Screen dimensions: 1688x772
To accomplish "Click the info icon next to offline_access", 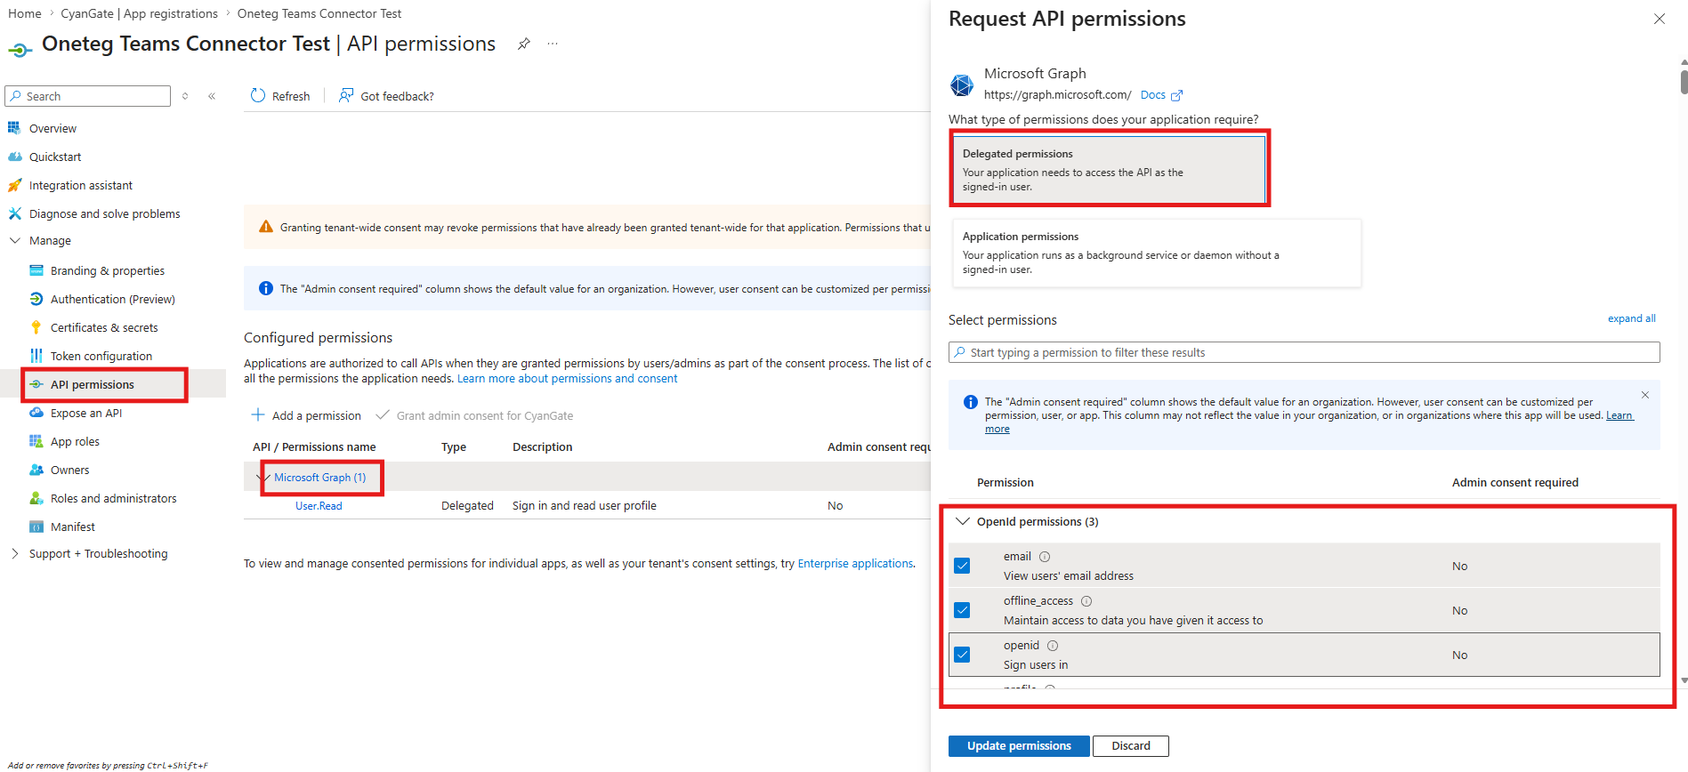I will point(1086,601).
